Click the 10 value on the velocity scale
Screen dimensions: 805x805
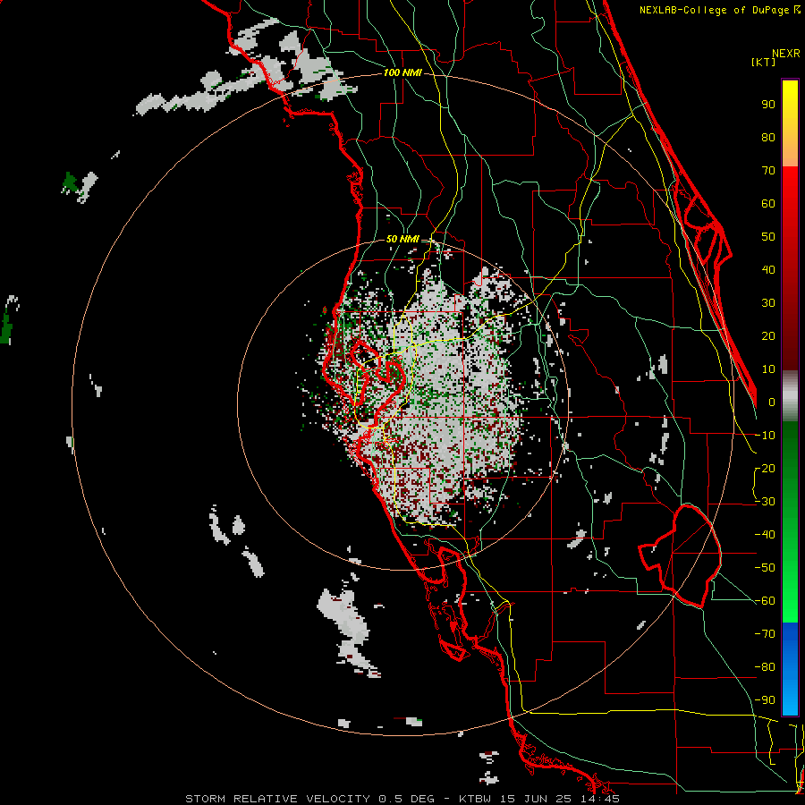tap(768, 369)
